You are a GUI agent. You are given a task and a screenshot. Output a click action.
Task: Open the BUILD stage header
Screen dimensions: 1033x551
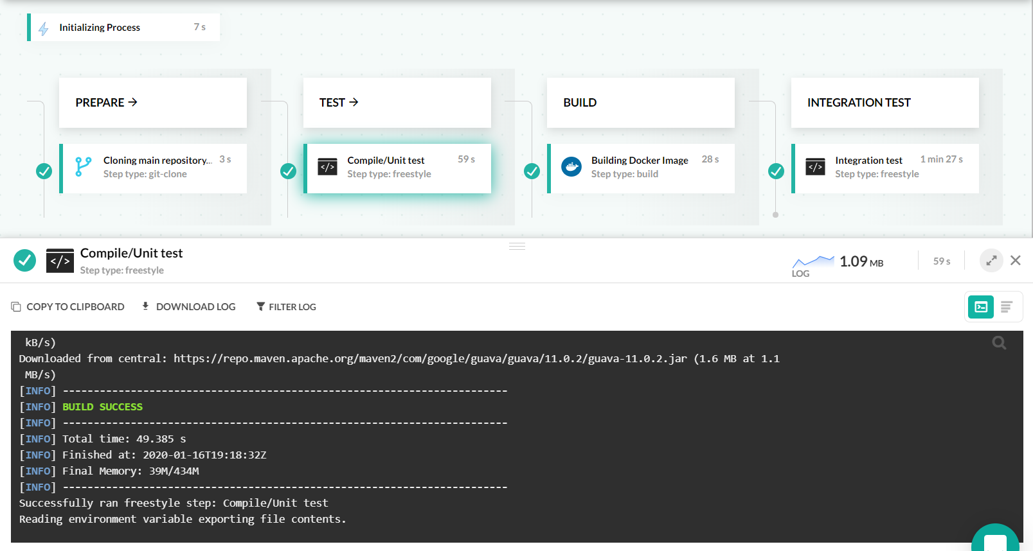(x=580, y=103)
